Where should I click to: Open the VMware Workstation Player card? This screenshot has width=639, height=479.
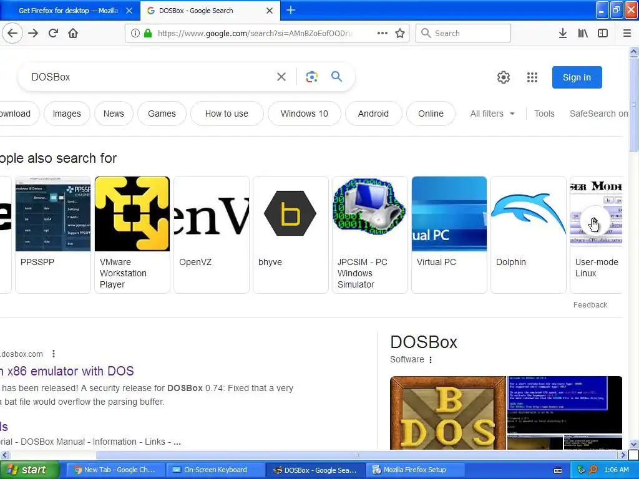(132, 235)
